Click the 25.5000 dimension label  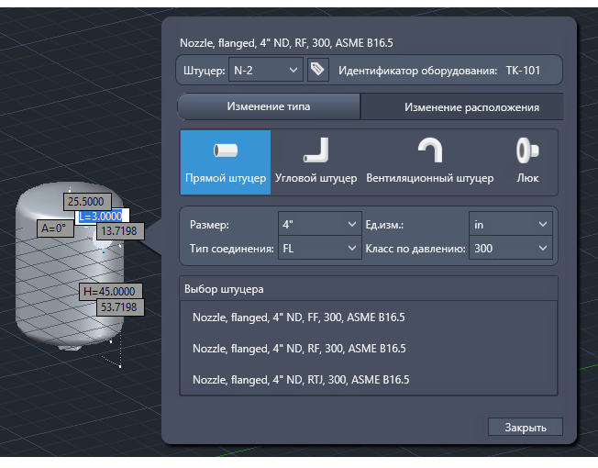[x=87, y=201]
